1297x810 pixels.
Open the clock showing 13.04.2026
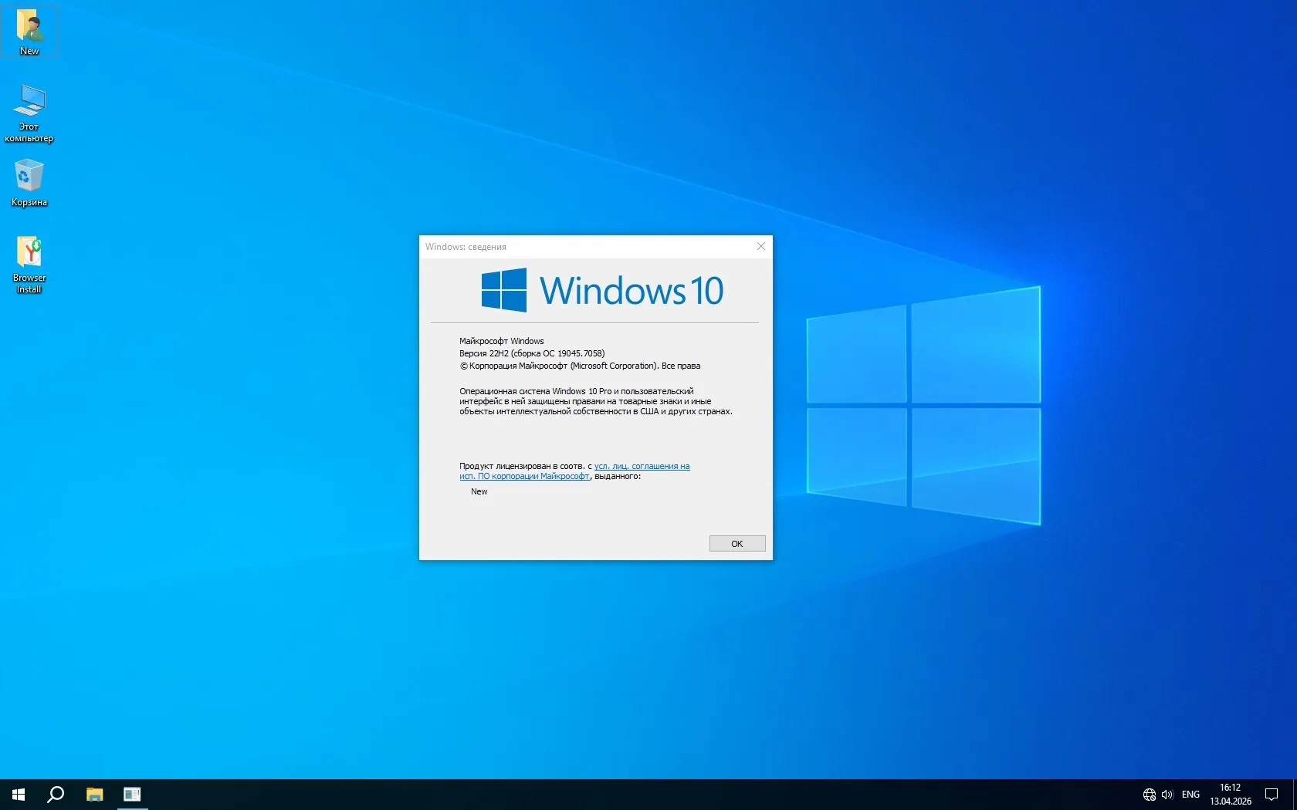(x=1231, y=794)
